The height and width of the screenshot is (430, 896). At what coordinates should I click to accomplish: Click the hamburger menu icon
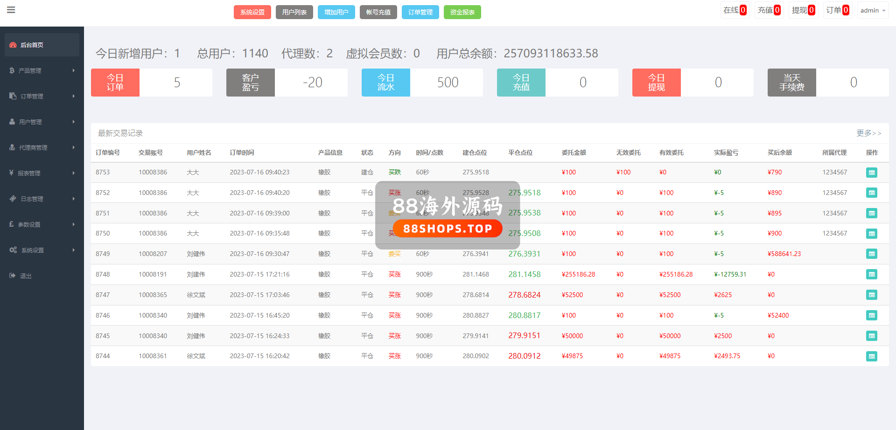point(11,10)
